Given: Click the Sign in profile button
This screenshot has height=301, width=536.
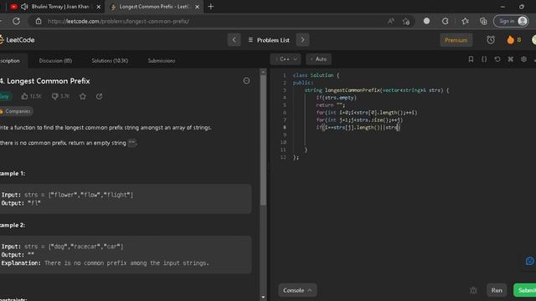Looking at the screenshot, I should coord(512,21).
